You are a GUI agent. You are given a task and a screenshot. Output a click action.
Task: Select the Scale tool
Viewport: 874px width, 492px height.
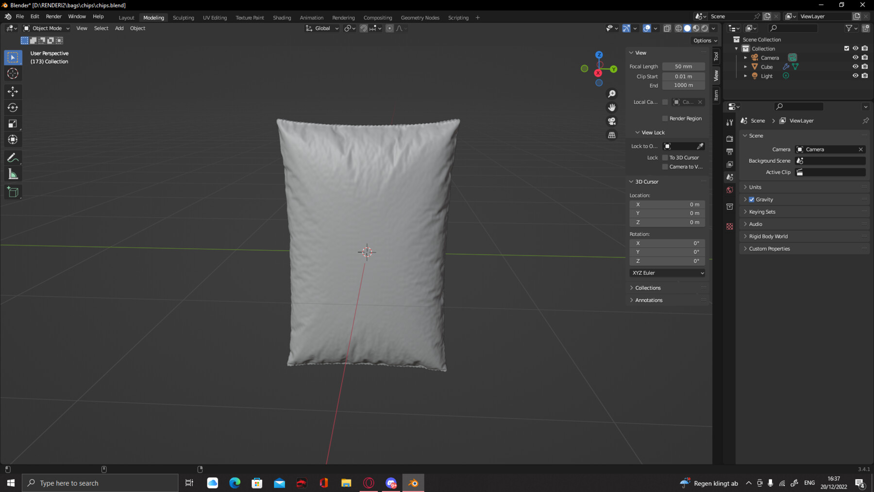pyautogui.click(x=13, y=124)
